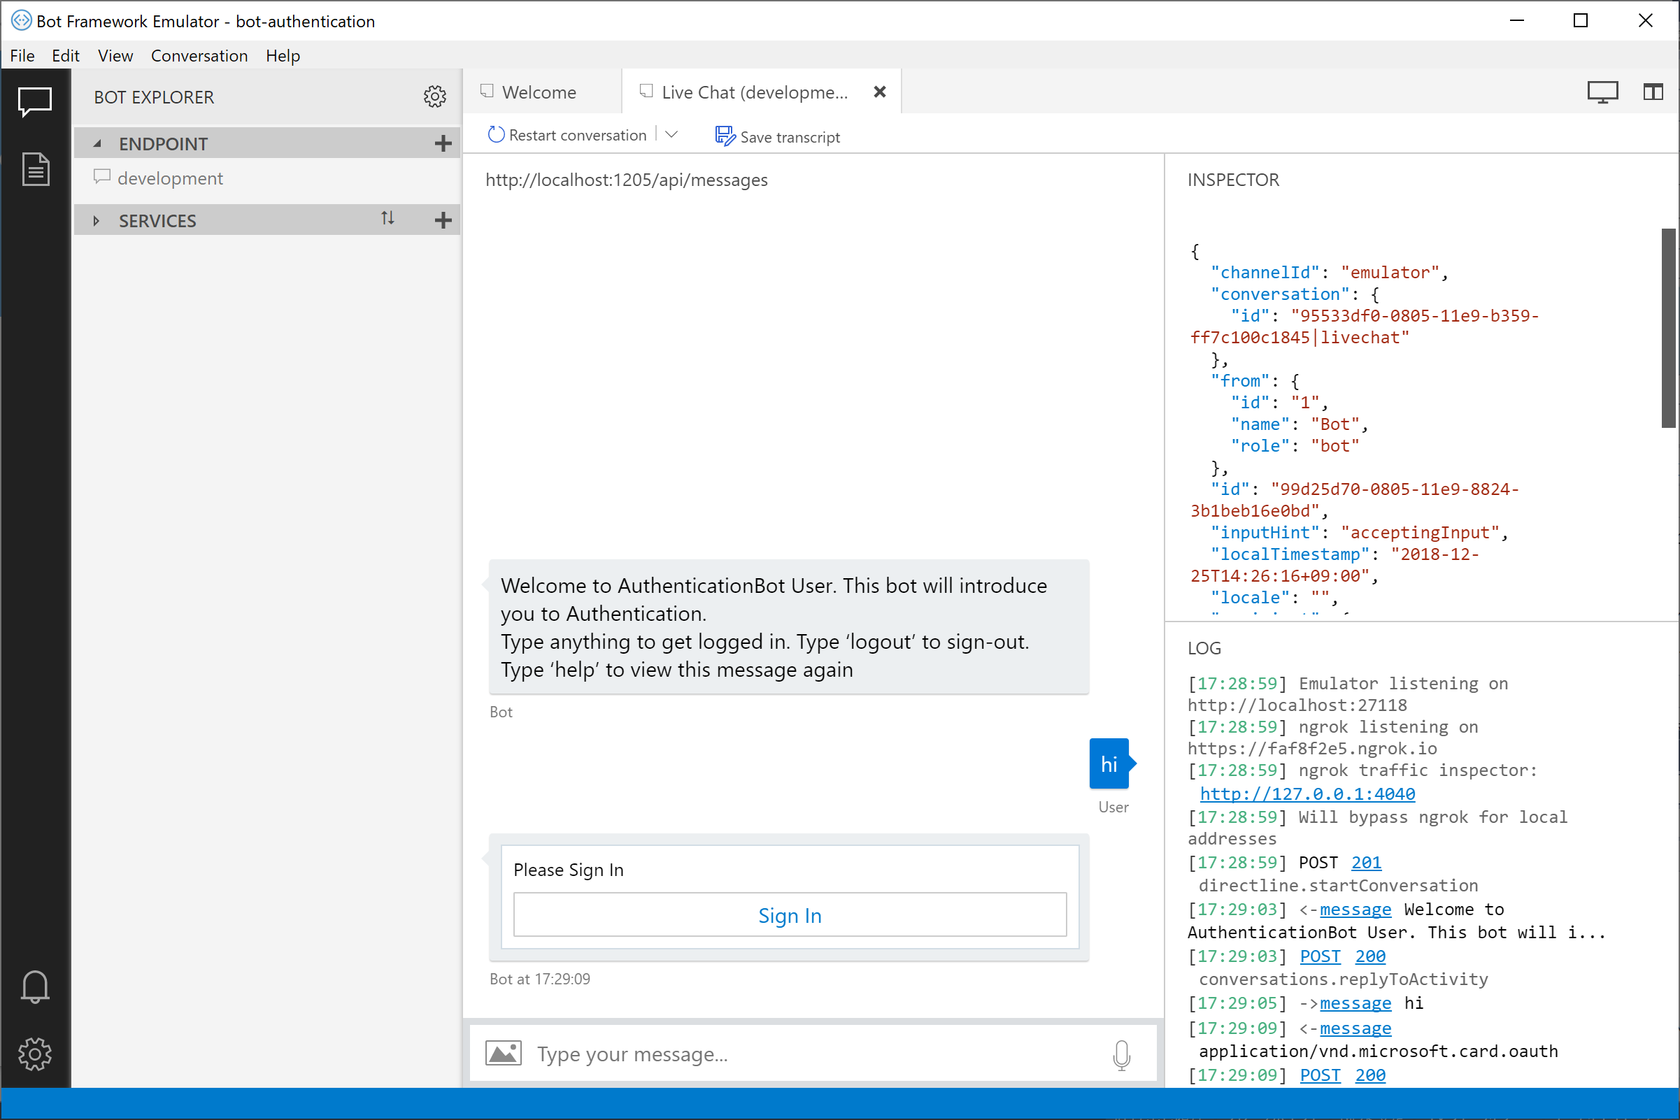Open the Bot Explorer chat icon
The image size is (1680, 1120).
click(x=34, y=101)
